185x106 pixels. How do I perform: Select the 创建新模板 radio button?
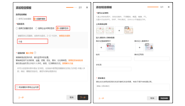(x=35, y=19)
